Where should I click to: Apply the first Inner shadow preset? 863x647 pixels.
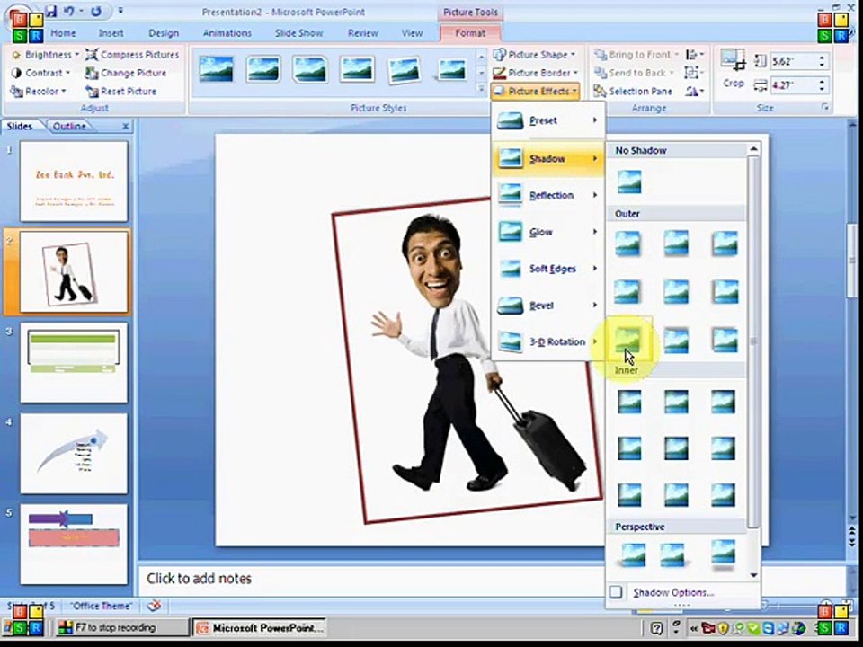pos(629,402)
